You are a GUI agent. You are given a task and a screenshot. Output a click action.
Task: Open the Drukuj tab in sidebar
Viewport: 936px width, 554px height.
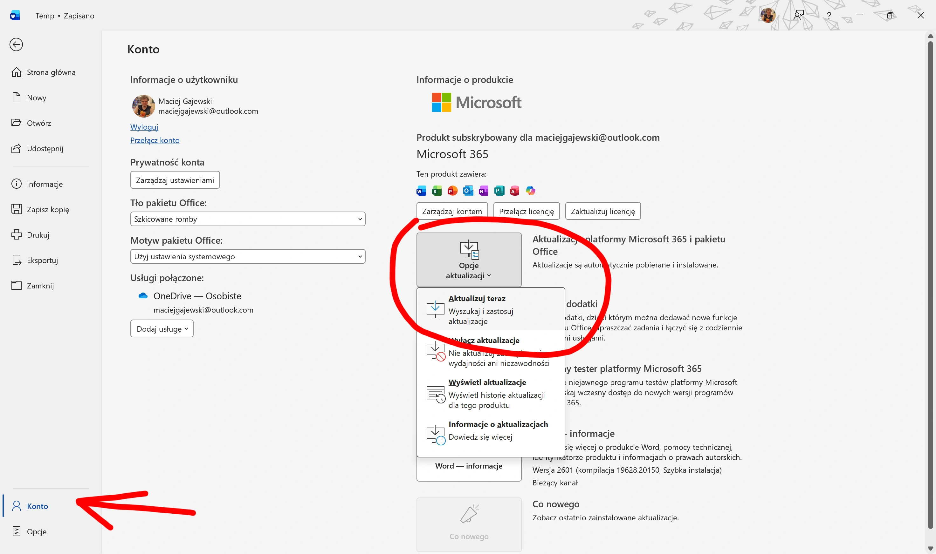point(38,235)
